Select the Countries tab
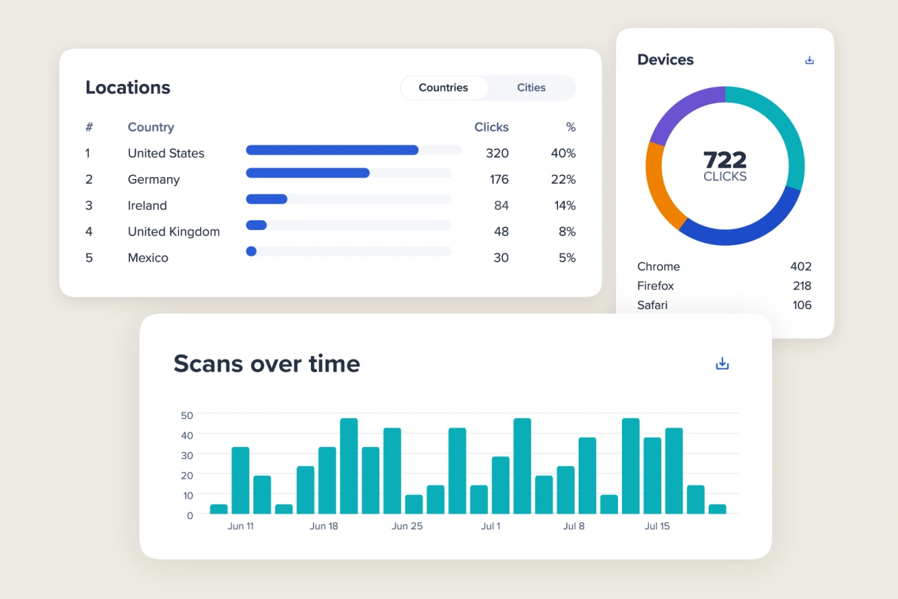Viewport: 898px width, 599px height. [x=443, y=87]
